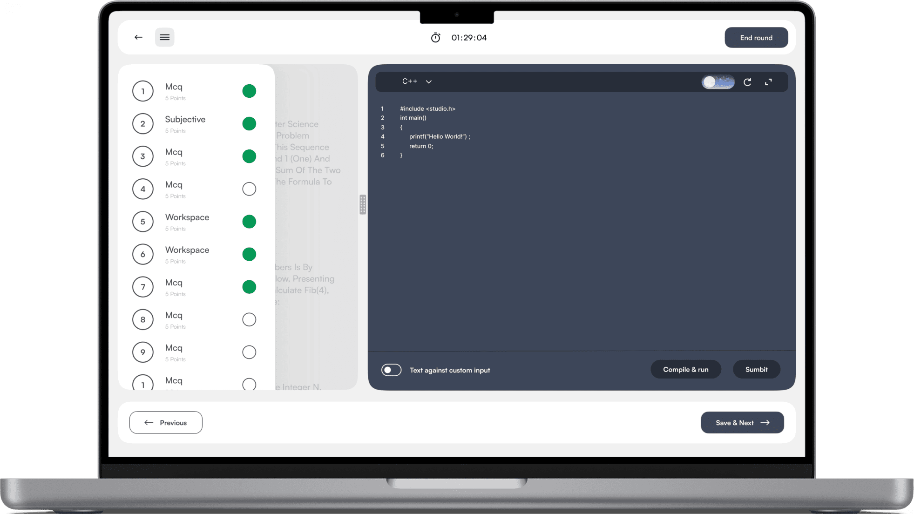Select unanswered question 4 radio button
The height and width of the screenshot is (514, 914).
point(249,189)
